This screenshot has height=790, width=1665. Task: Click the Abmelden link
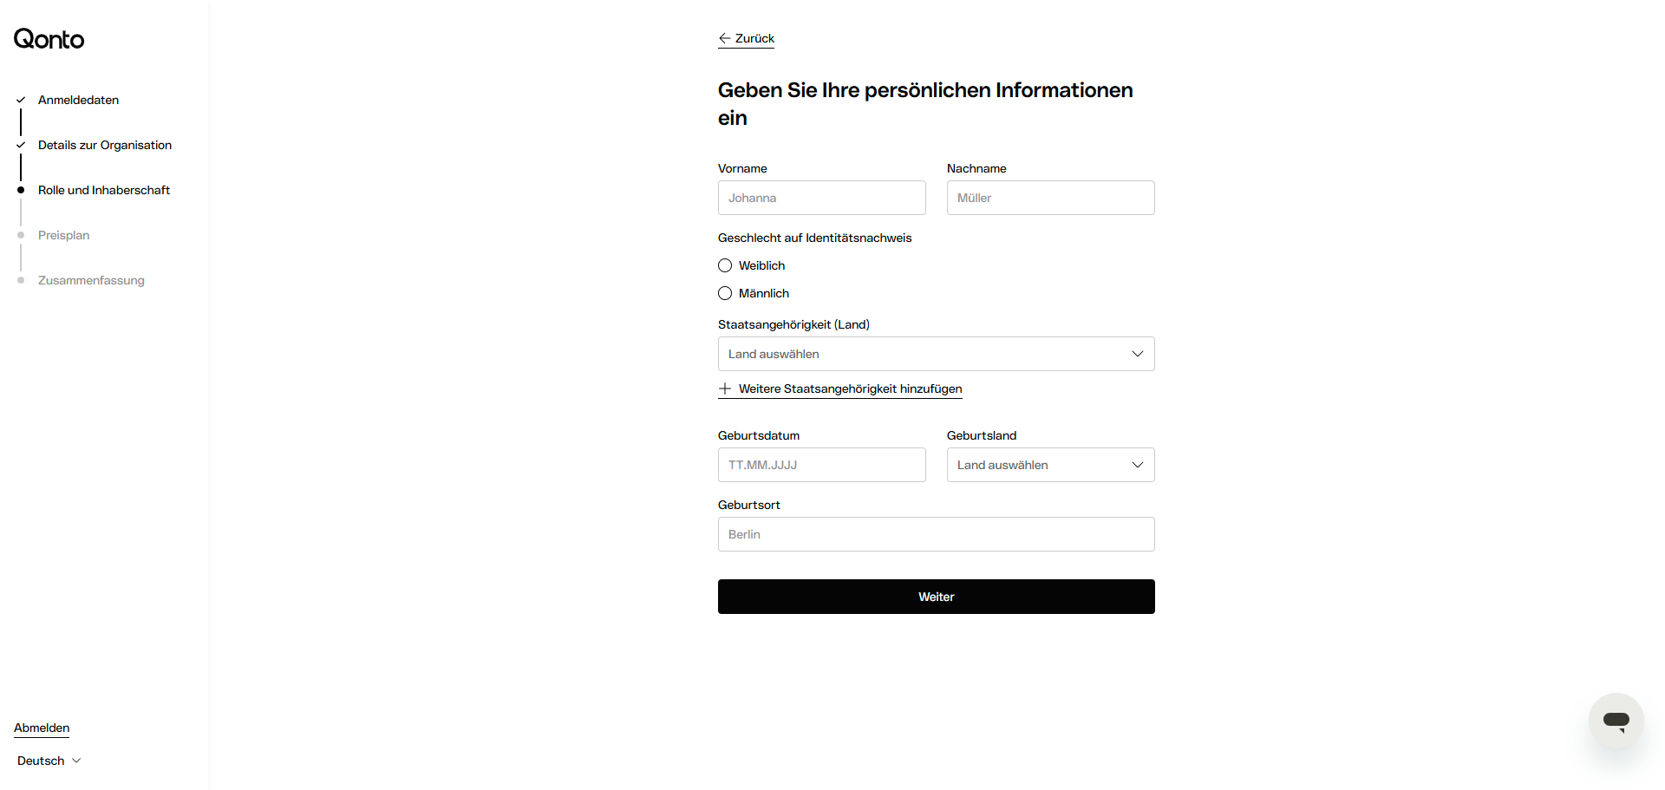[42, 728]
